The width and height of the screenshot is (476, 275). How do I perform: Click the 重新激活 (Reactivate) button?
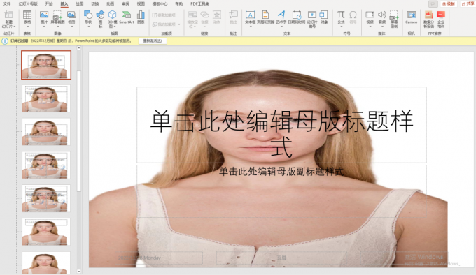153,41
